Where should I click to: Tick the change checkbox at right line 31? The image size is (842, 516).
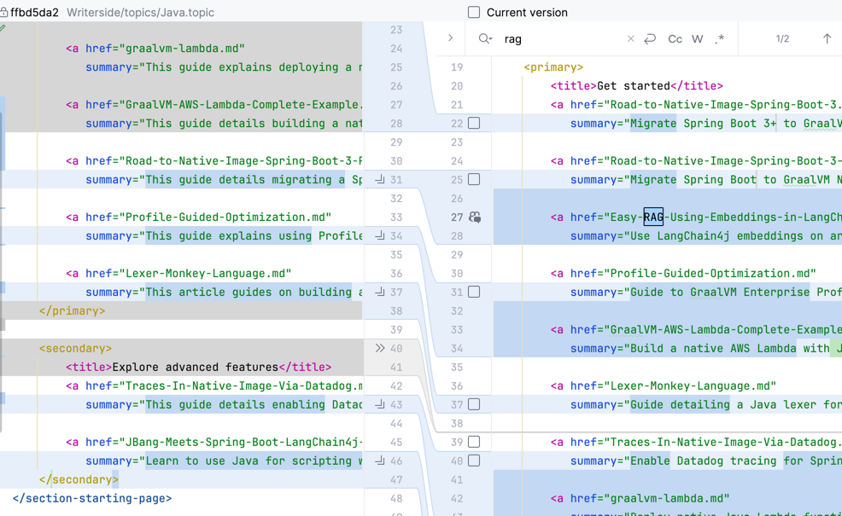pyautogui.click(x=474, y=292)
